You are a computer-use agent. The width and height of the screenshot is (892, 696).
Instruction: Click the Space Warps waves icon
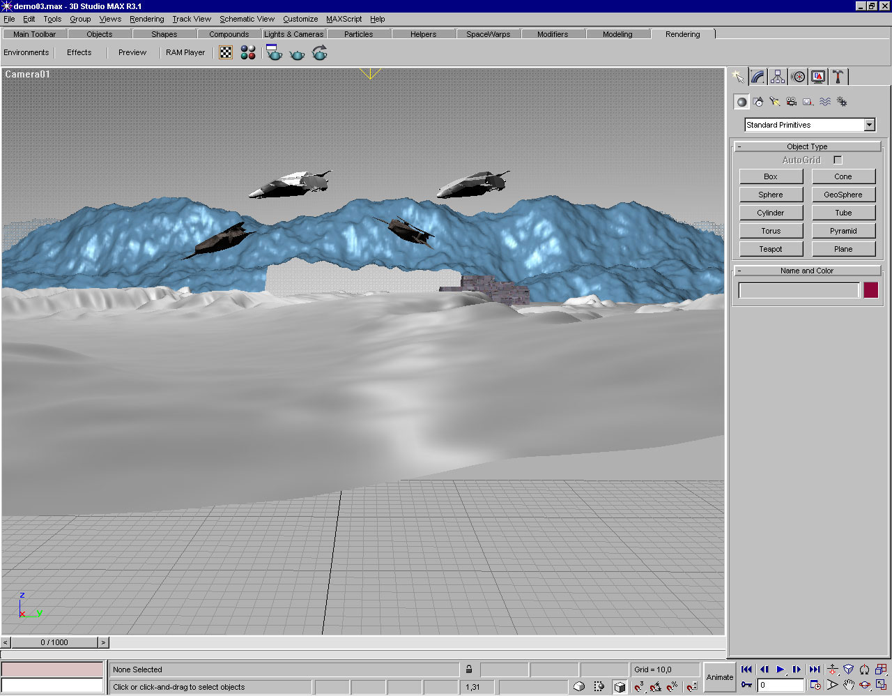[x=825, y=102]
